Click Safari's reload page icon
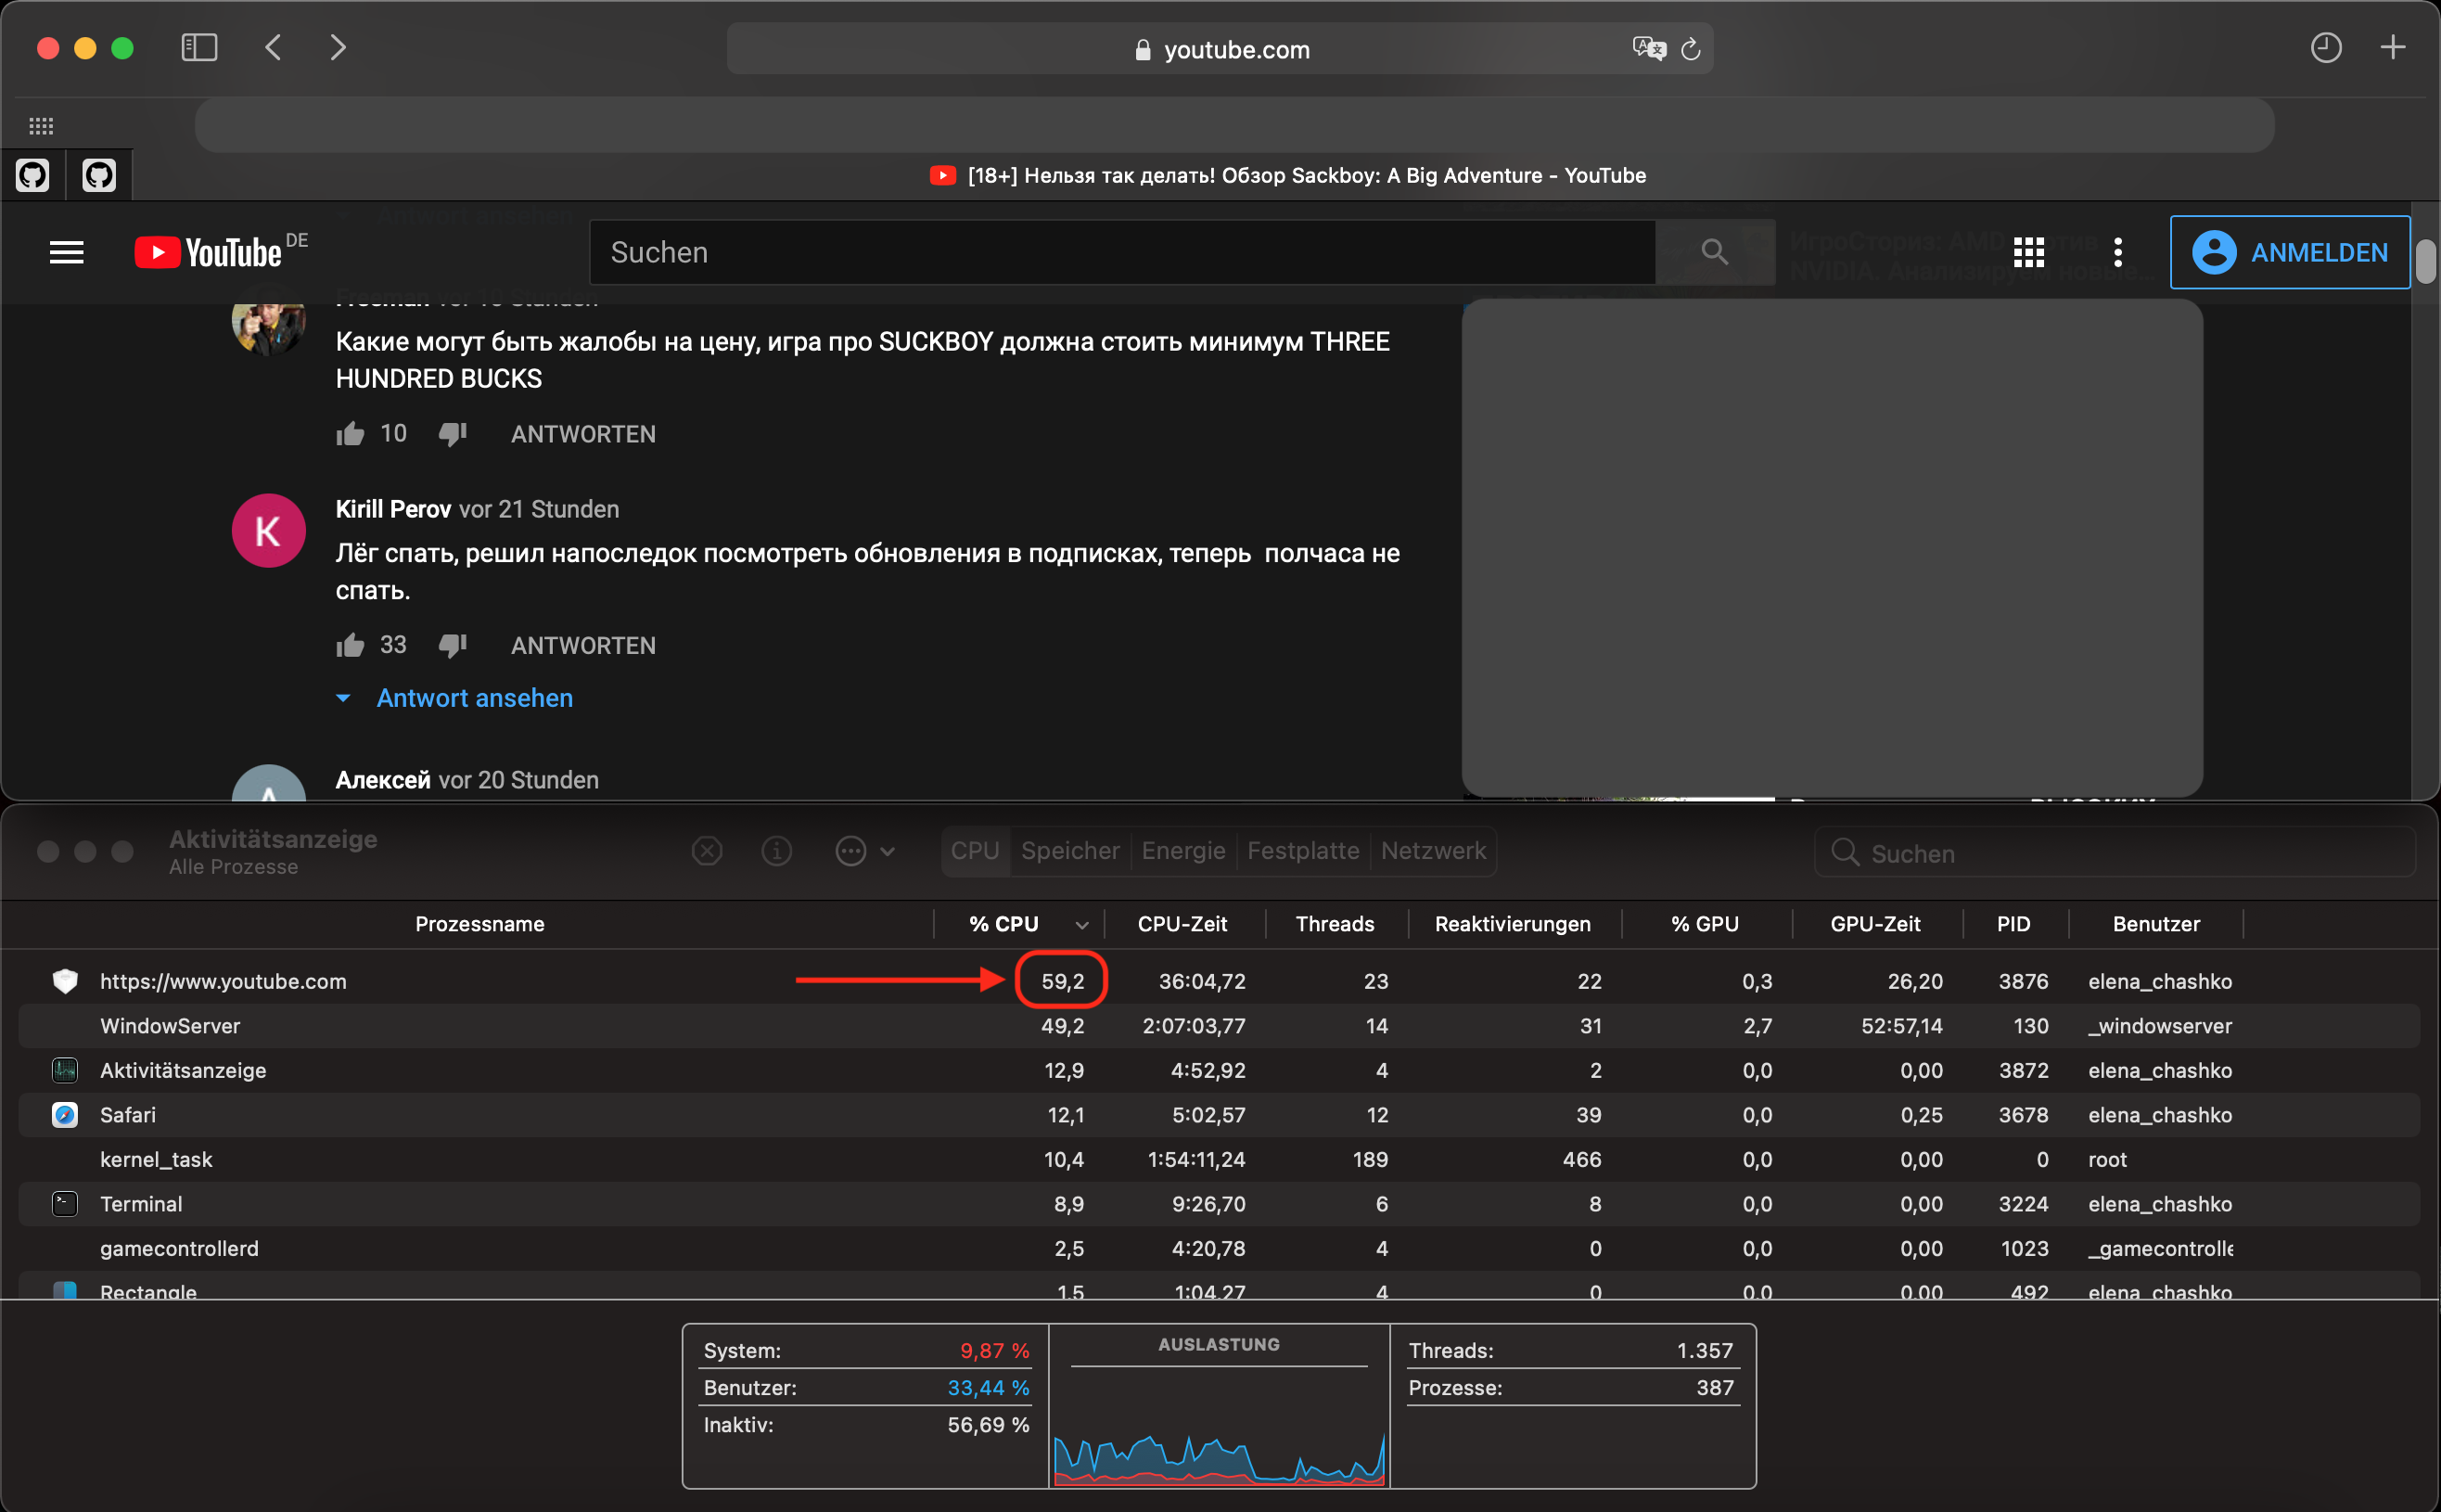This screenshot has height=1512, width=2441. tap(1691, 49)
